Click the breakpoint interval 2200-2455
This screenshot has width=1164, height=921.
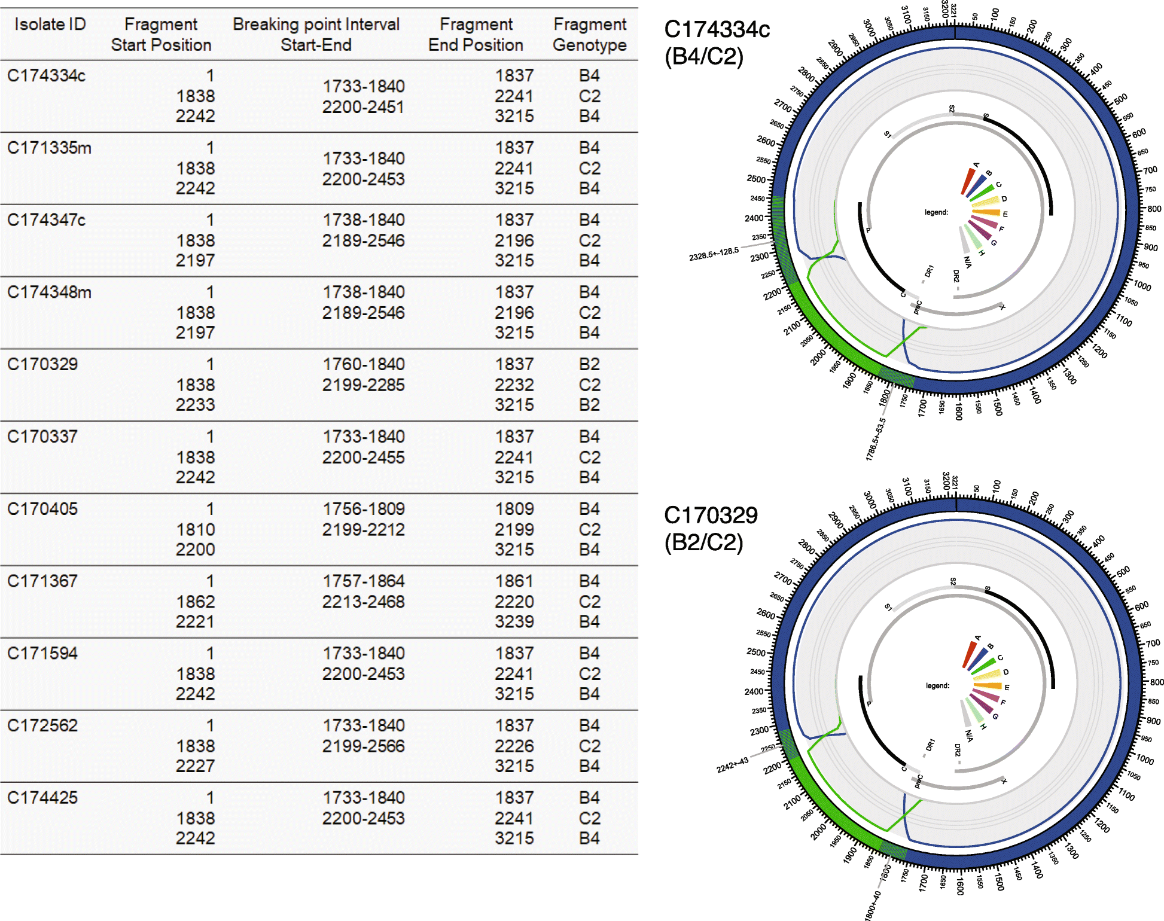(363, 458)
